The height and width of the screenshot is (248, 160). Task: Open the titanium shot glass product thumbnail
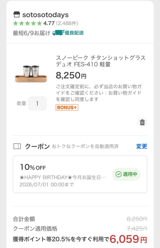pyautogui.click(x=31, y=74)
